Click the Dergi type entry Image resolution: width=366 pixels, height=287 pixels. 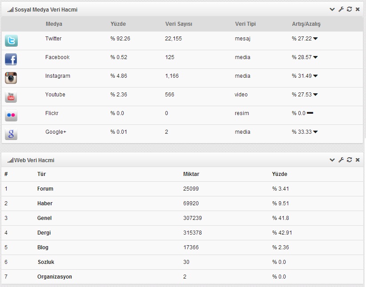pos(44,233)
